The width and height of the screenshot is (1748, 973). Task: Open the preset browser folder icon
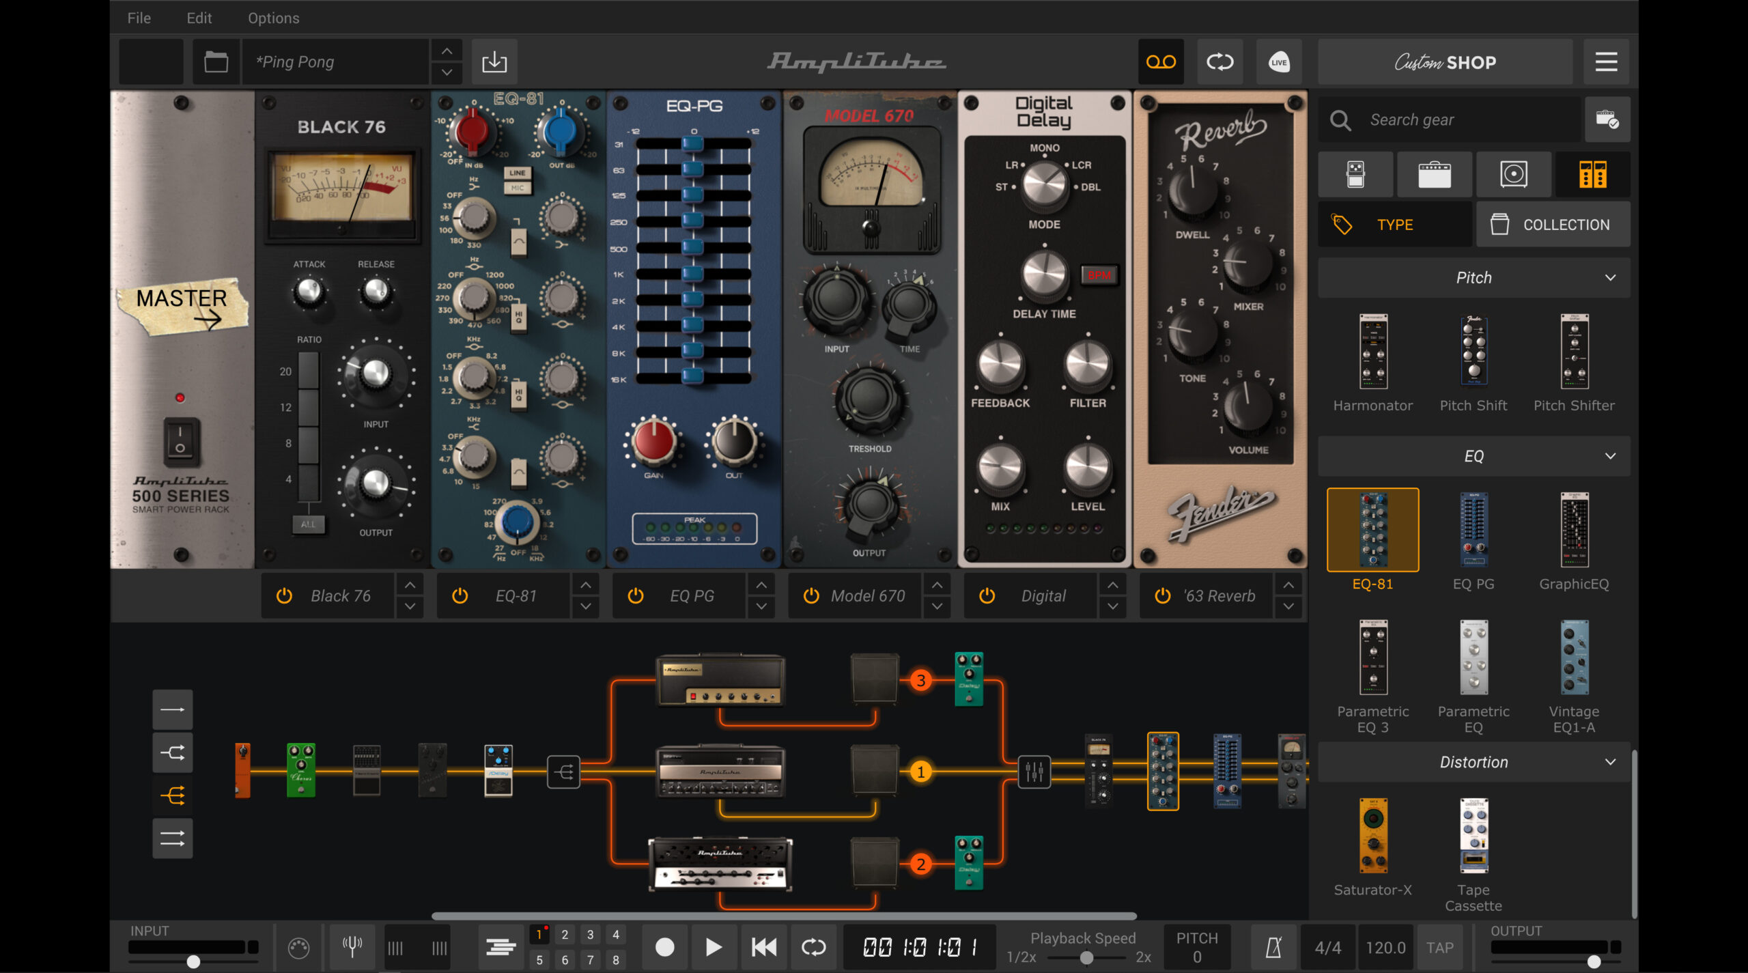(x=216, y=62)
